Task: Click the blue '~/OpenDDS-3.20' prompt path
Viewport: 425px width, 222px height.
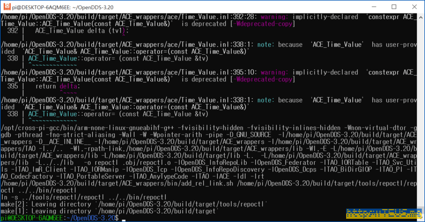Action: coord(91,218)
